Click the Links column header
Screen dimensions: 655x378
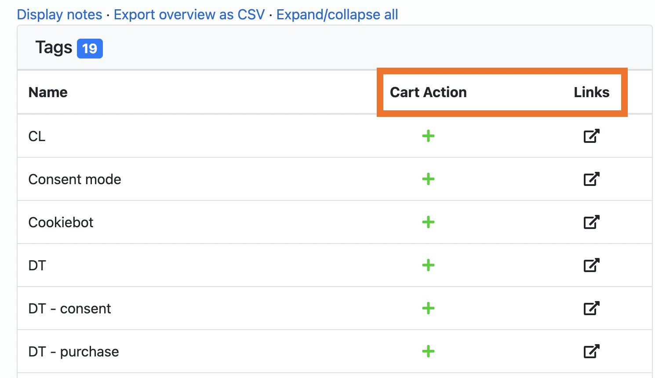[x=591, y=92]
